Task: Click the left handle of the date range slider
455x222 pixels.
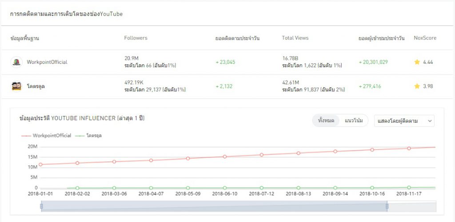Action: coord(41,206)
